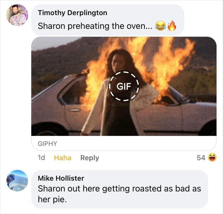The height and width of the screenshot is (214, 223).
Task: Open Mike Hollister's profile picture
Action: 17,181
